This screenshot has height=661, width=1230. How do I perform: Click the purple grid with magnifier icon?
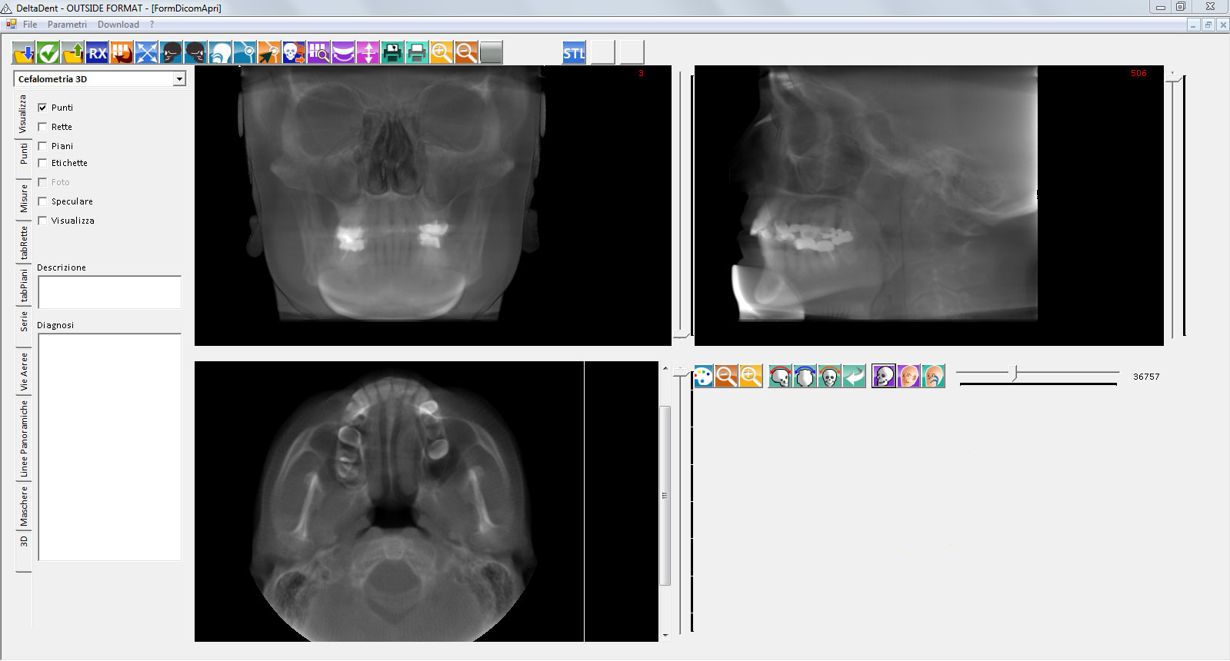319,52
